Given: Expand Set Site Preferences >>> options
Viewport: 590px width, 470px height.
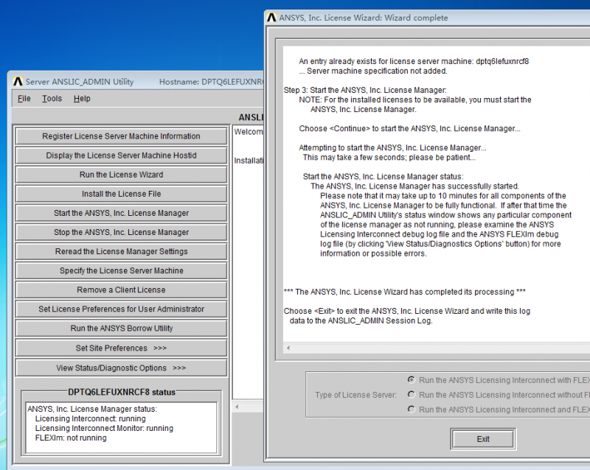Looking at the screenshot, I should click(x=121, y=348).
